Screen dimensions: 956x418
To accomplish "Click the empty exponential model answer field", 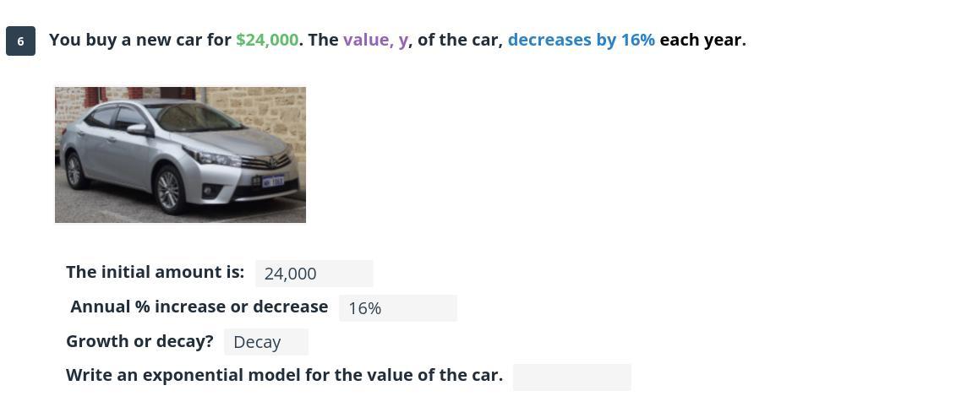I will point(572,377).
